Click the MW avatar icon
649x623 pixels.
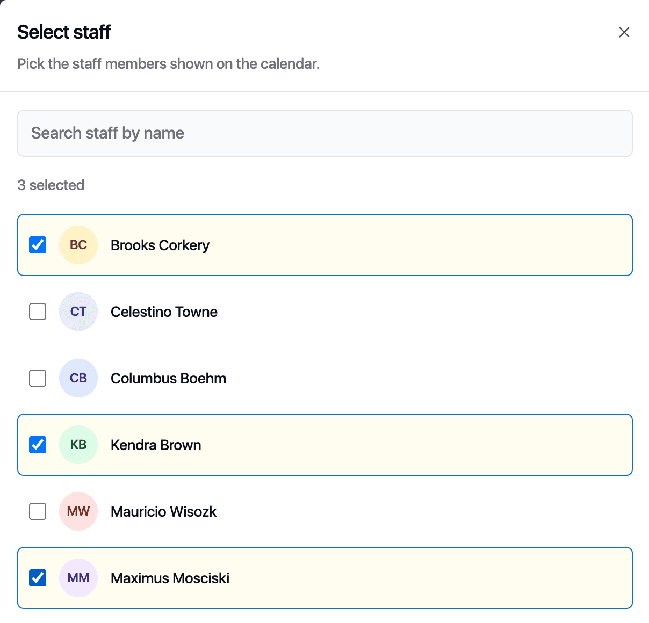(x=78, y=511)
